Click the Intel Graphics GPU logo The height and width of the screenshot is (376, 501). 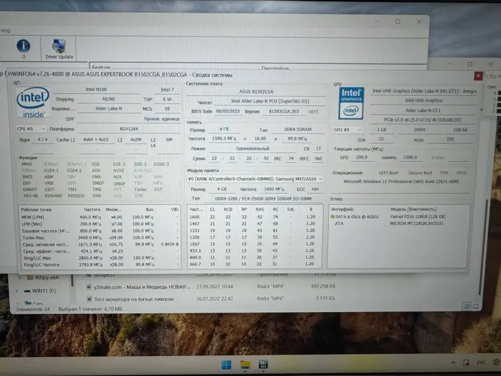(x=351, y=103)
